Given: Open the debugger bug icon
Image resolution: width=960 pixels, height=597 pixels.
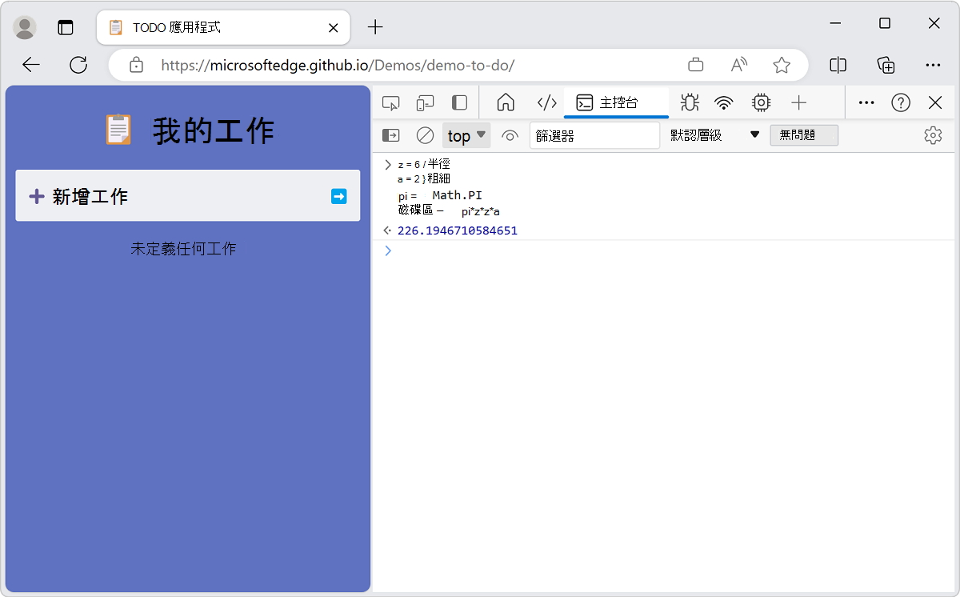Looking at the screenshot, I should click(689, 102).
